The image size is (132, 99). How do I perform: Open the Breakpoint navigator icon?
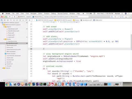coord(23,20)
